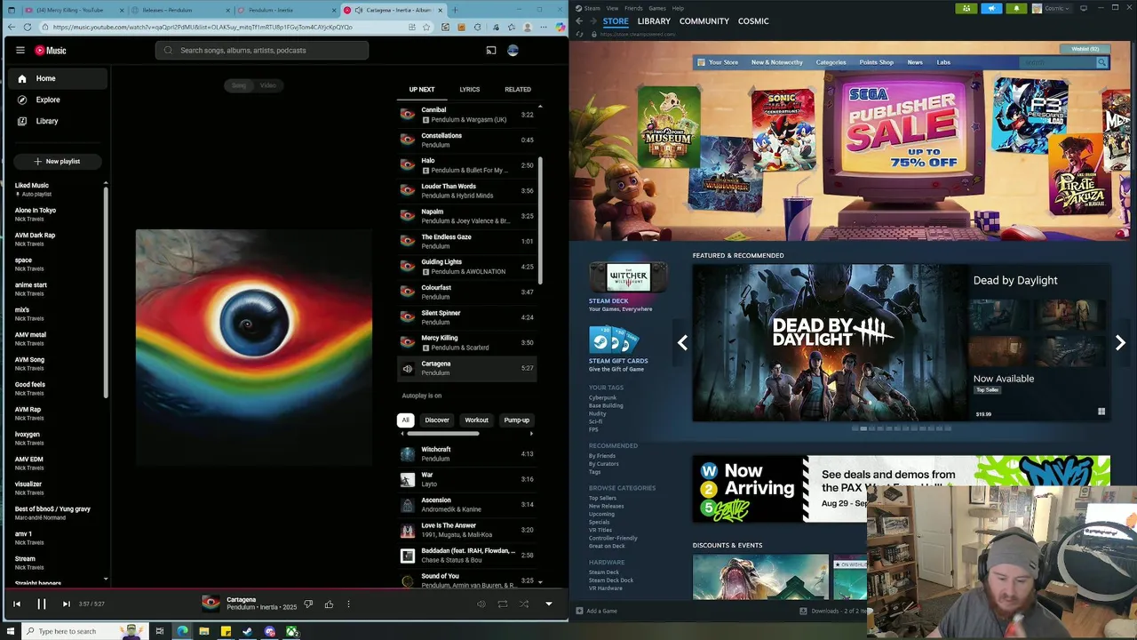Open the RELATED tab

point(518,89)
